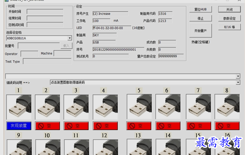This screenshot has width=245, height=155.
Task: Click the red empty status under slot 3
Action: tap(76, 126)
